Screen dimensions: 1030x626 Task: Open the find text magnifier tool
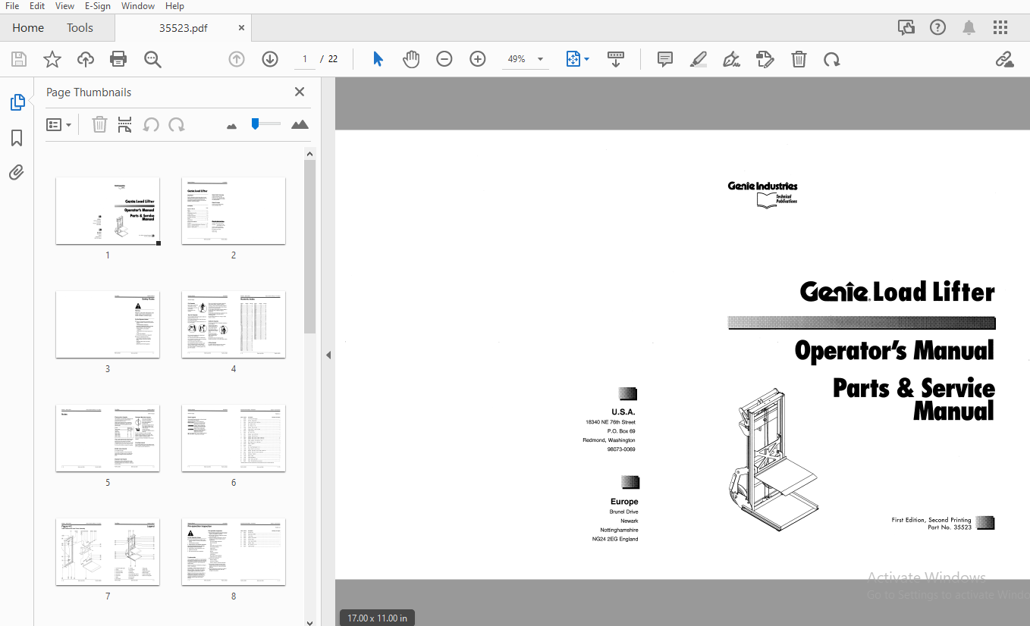(152, 59)
